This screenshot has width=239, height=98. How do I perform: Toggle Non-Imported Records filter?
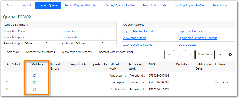click(60, 53)
